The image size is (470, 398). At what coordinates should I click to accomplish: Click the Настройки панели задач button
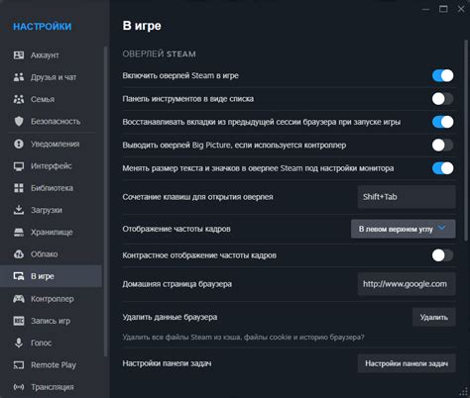pyautogui.click(x=407, y=363)
